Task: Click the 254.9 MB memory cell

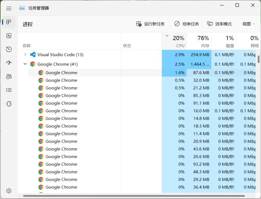Action: click(199, 55)
